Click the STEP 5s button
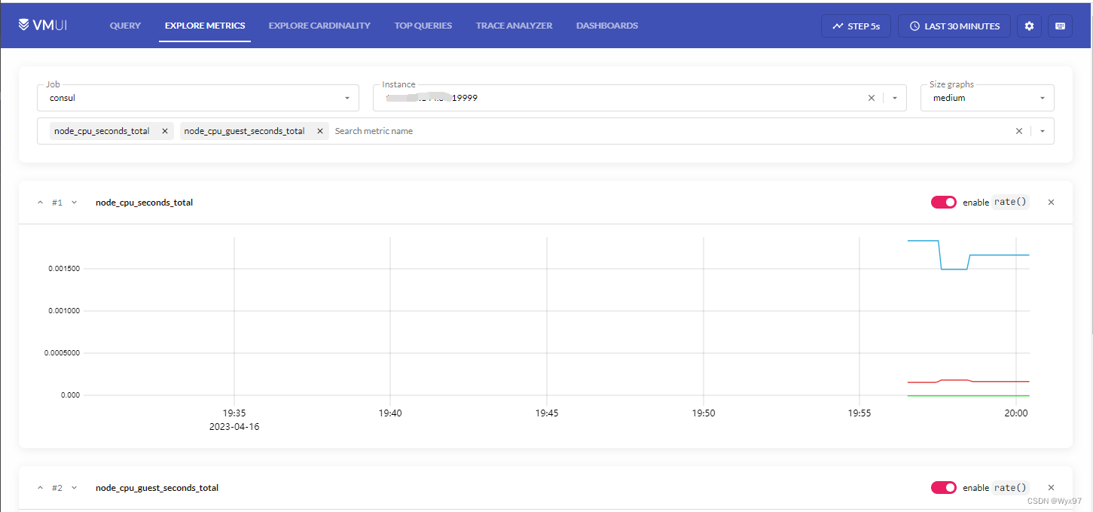 (856, 25)
